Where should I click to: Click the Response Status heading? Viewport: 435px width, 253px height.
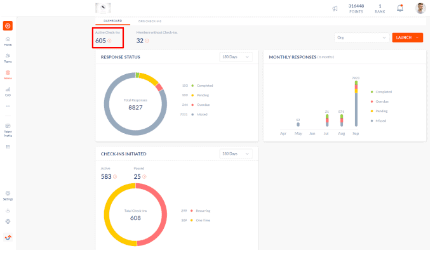coord(121,57)
